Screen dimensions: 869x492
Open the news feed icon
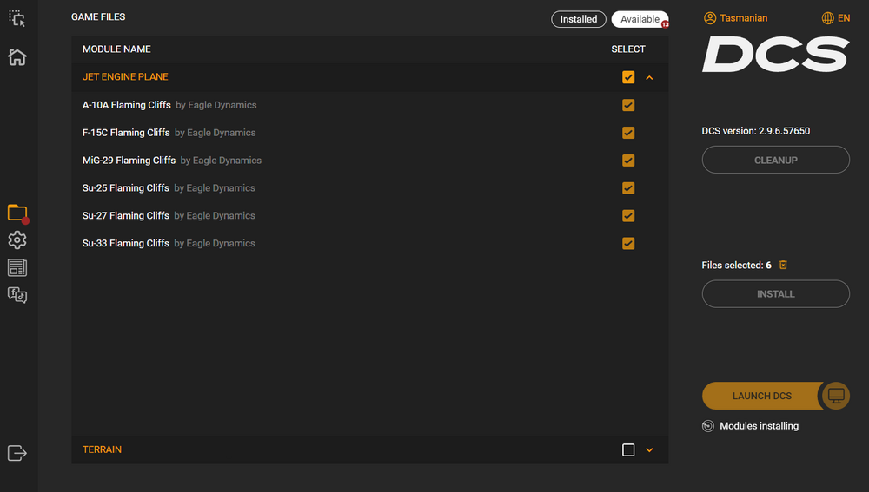tap(17, 267)
